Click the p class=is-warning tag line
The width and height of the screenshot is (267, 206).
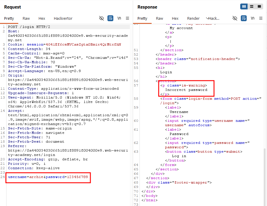pyautogui.click(x=184, y=85)
